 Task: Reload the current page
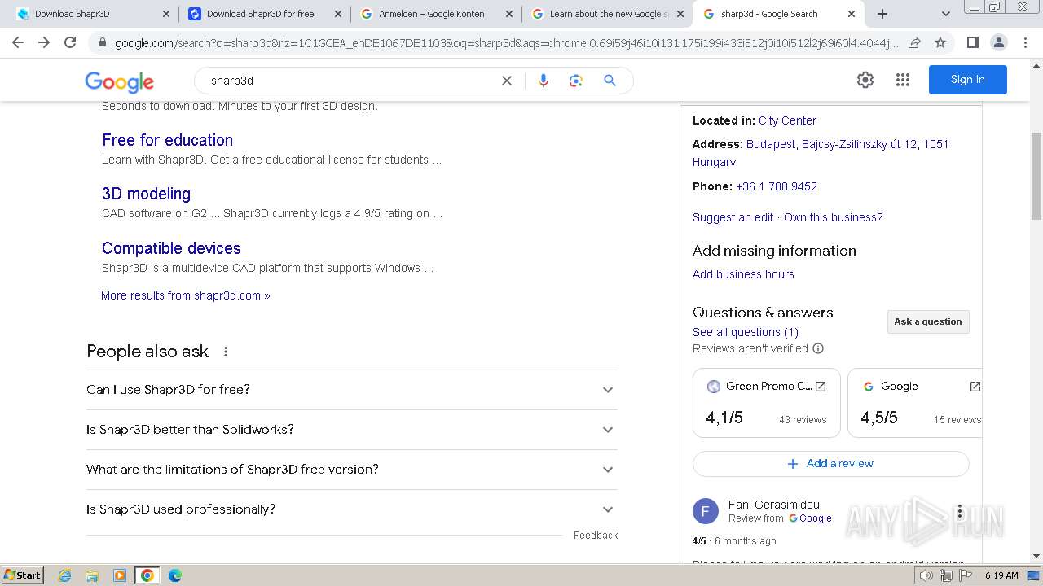[x=70, y=42]
